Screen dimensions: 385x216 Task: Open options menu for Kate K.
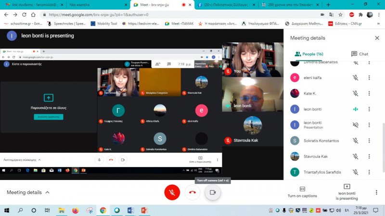pyautogui.click(x=369, y=93)
